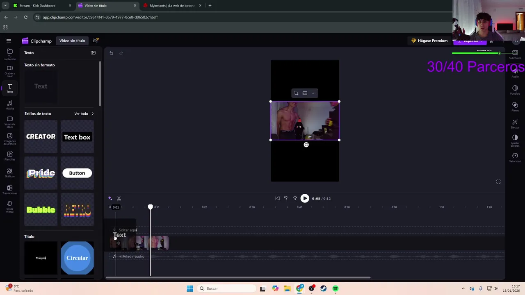
Task: Open the Transiciones sidebar tab
Action: click(10, 190)
